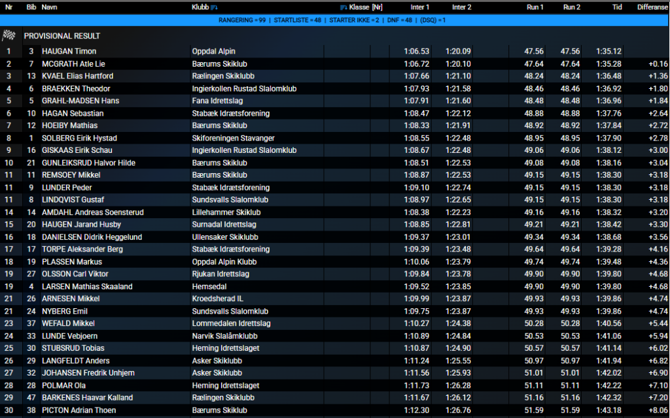The image size is (670, 418).
Task: Click the Differanse column header
Action: click(x=652, y=7)
